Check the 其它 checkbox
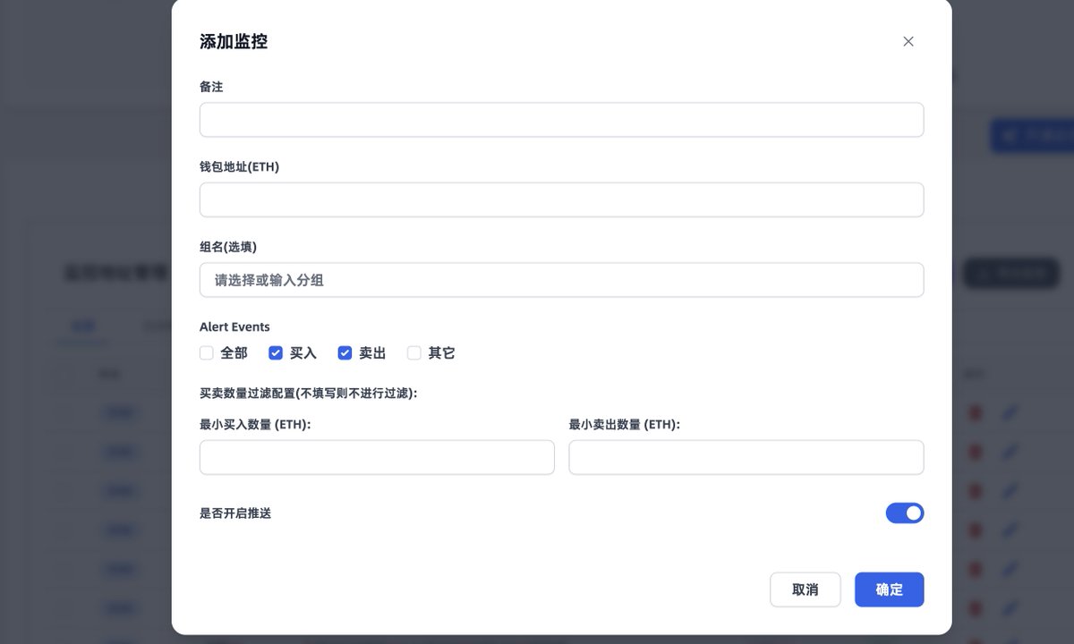Image resolution: width=1074 pixels, height=644 pixels. (x=413, y=353)
